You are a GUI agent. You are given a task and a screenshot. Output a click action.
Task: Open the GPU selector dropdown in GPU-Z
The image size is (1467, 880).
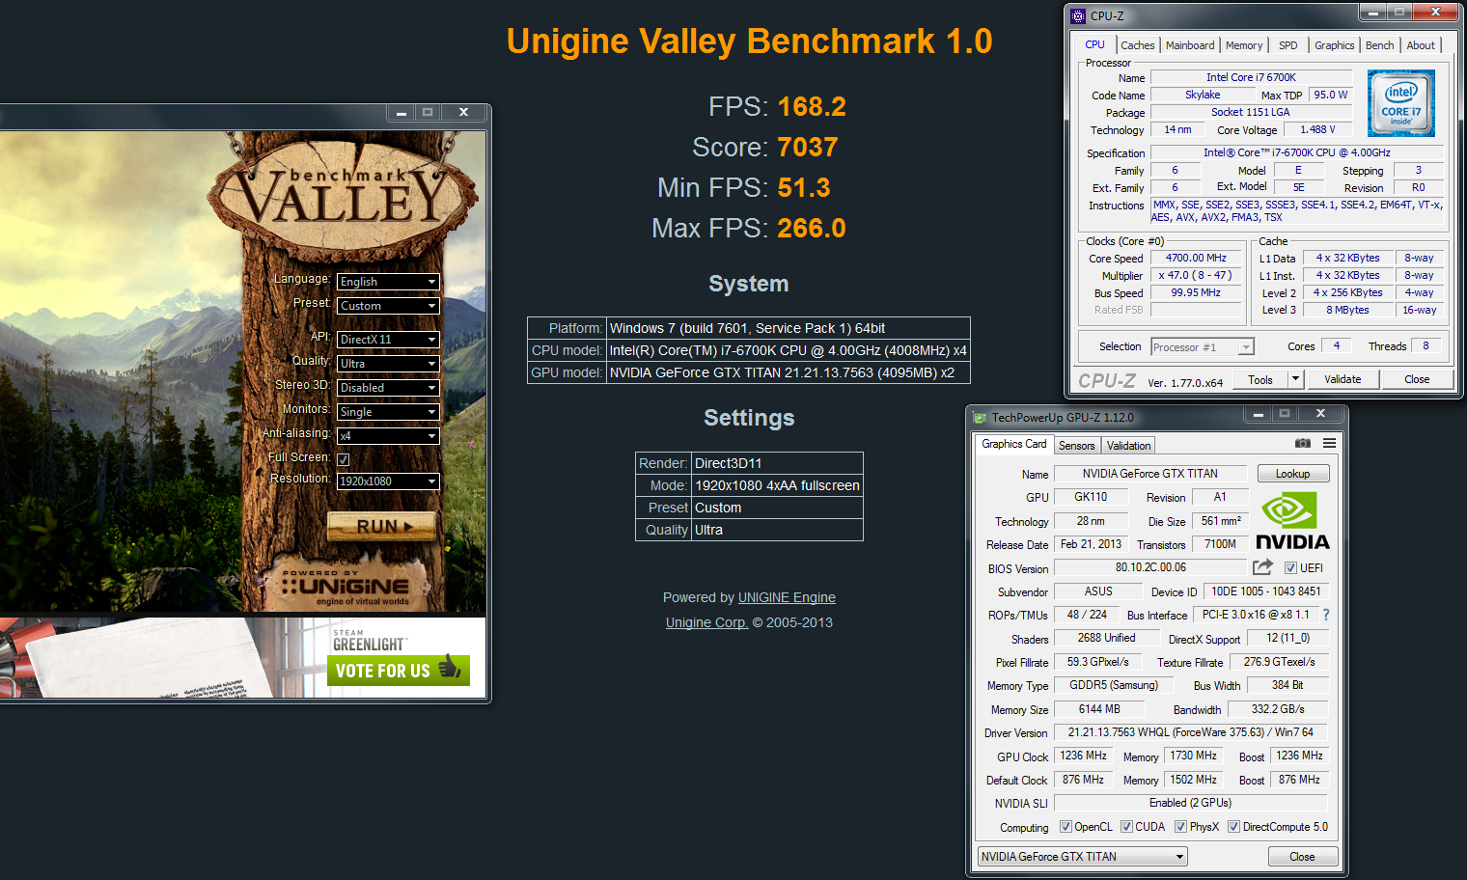pos(1082,857)
